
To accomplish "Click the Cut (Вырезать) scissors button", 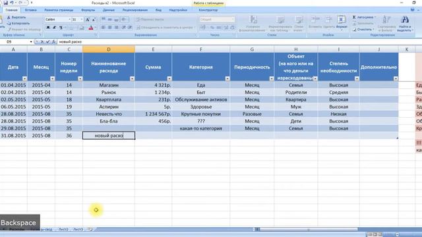I will point(16,17).
